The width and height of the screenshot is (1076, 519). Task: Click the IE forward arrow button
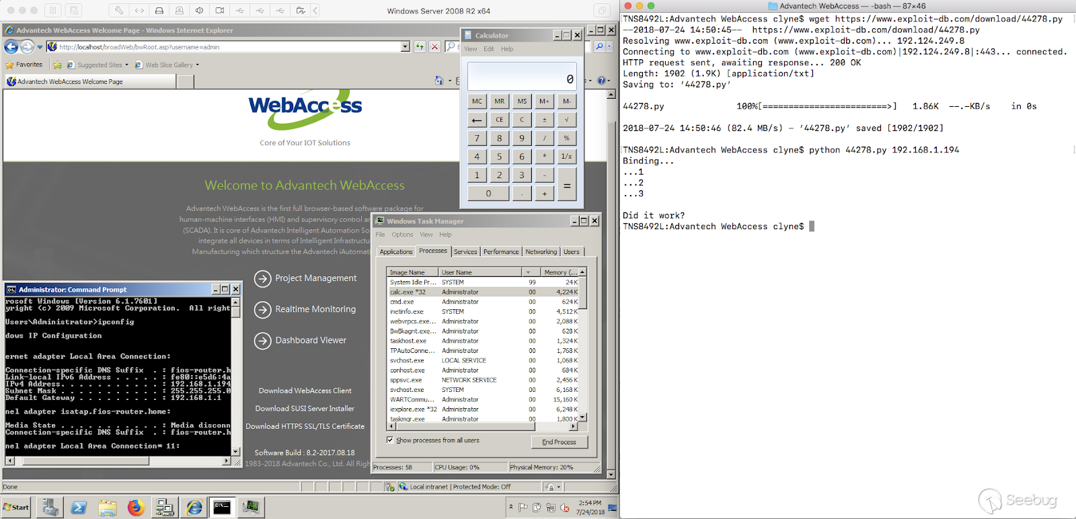click(x=27, y=46)
